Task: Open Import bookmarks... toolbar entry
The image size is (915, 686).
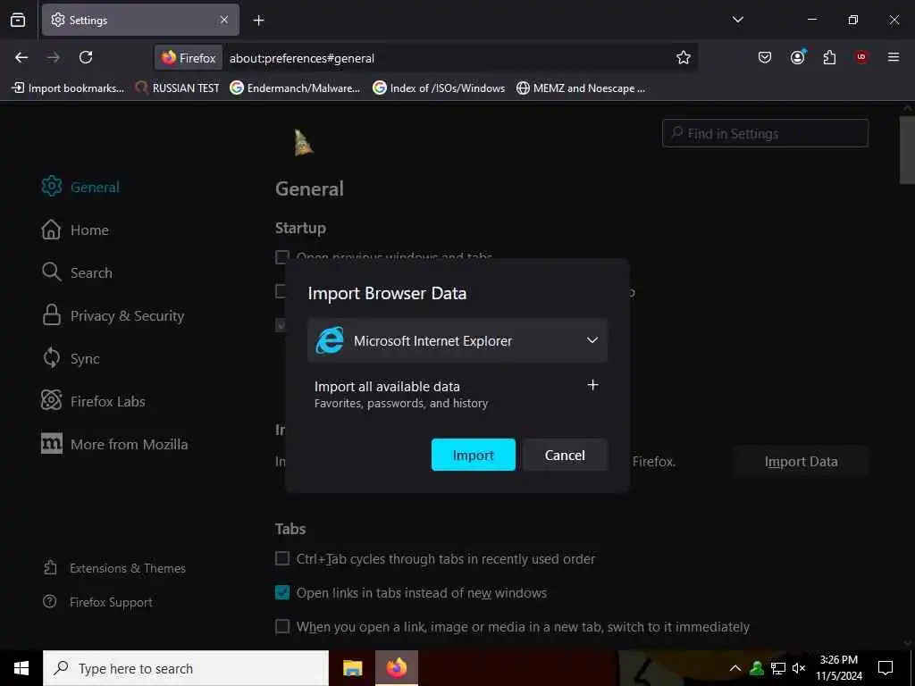Action: 68,88
